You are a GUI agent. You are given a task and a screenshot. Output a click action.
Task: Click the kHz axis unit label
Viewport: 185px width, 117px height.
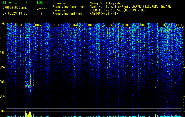coord(3,24)
